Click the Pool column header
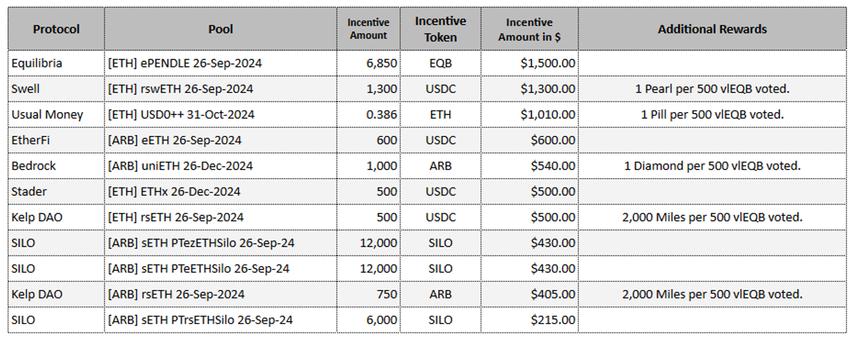The width and height of the screenshot is (854, 340). 220,29
